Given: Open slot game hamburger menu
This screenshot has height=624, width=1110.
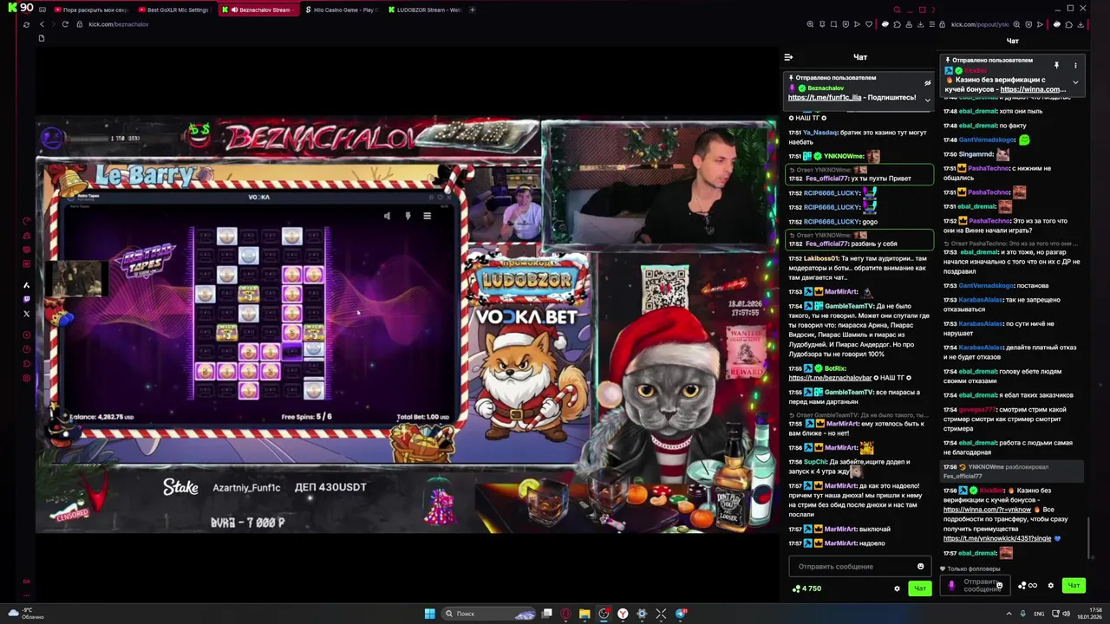Looking at the screenshot, I should (427, 216).
